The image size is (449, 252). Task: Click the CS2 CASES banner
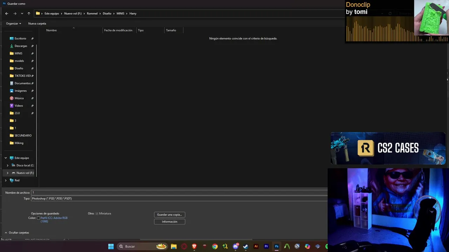pos(388,148)
